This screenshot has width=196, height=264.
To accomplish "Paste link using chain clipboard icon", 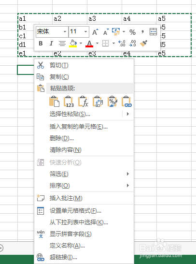I will 126,102.
